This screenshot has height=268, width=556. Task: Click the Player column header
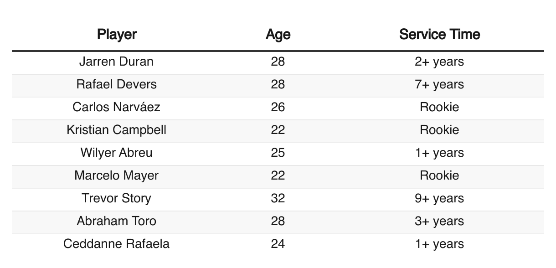(117, 35)
